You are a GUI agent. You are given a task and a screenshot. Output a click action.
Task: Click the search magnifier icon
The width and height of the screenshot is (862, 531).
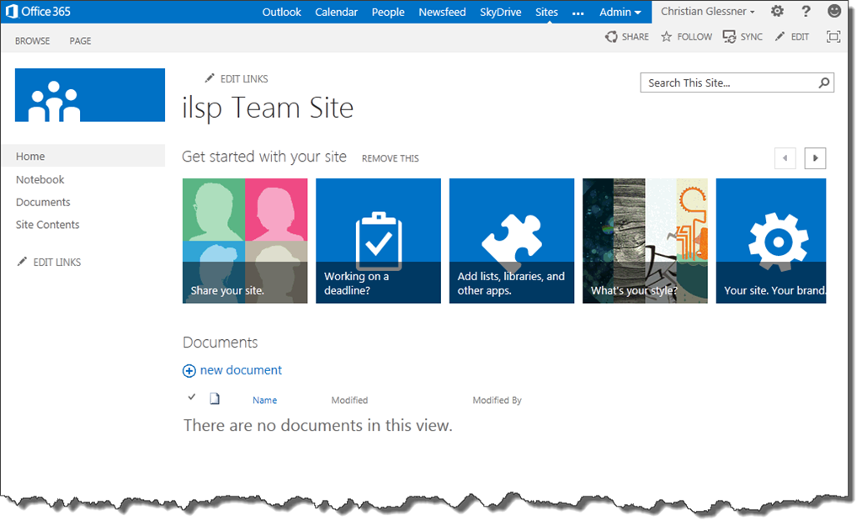(823, 83)
